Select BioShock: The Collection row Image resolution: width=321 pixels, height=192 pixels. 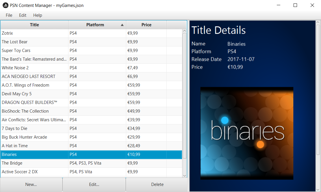click(x=91, y=111)
